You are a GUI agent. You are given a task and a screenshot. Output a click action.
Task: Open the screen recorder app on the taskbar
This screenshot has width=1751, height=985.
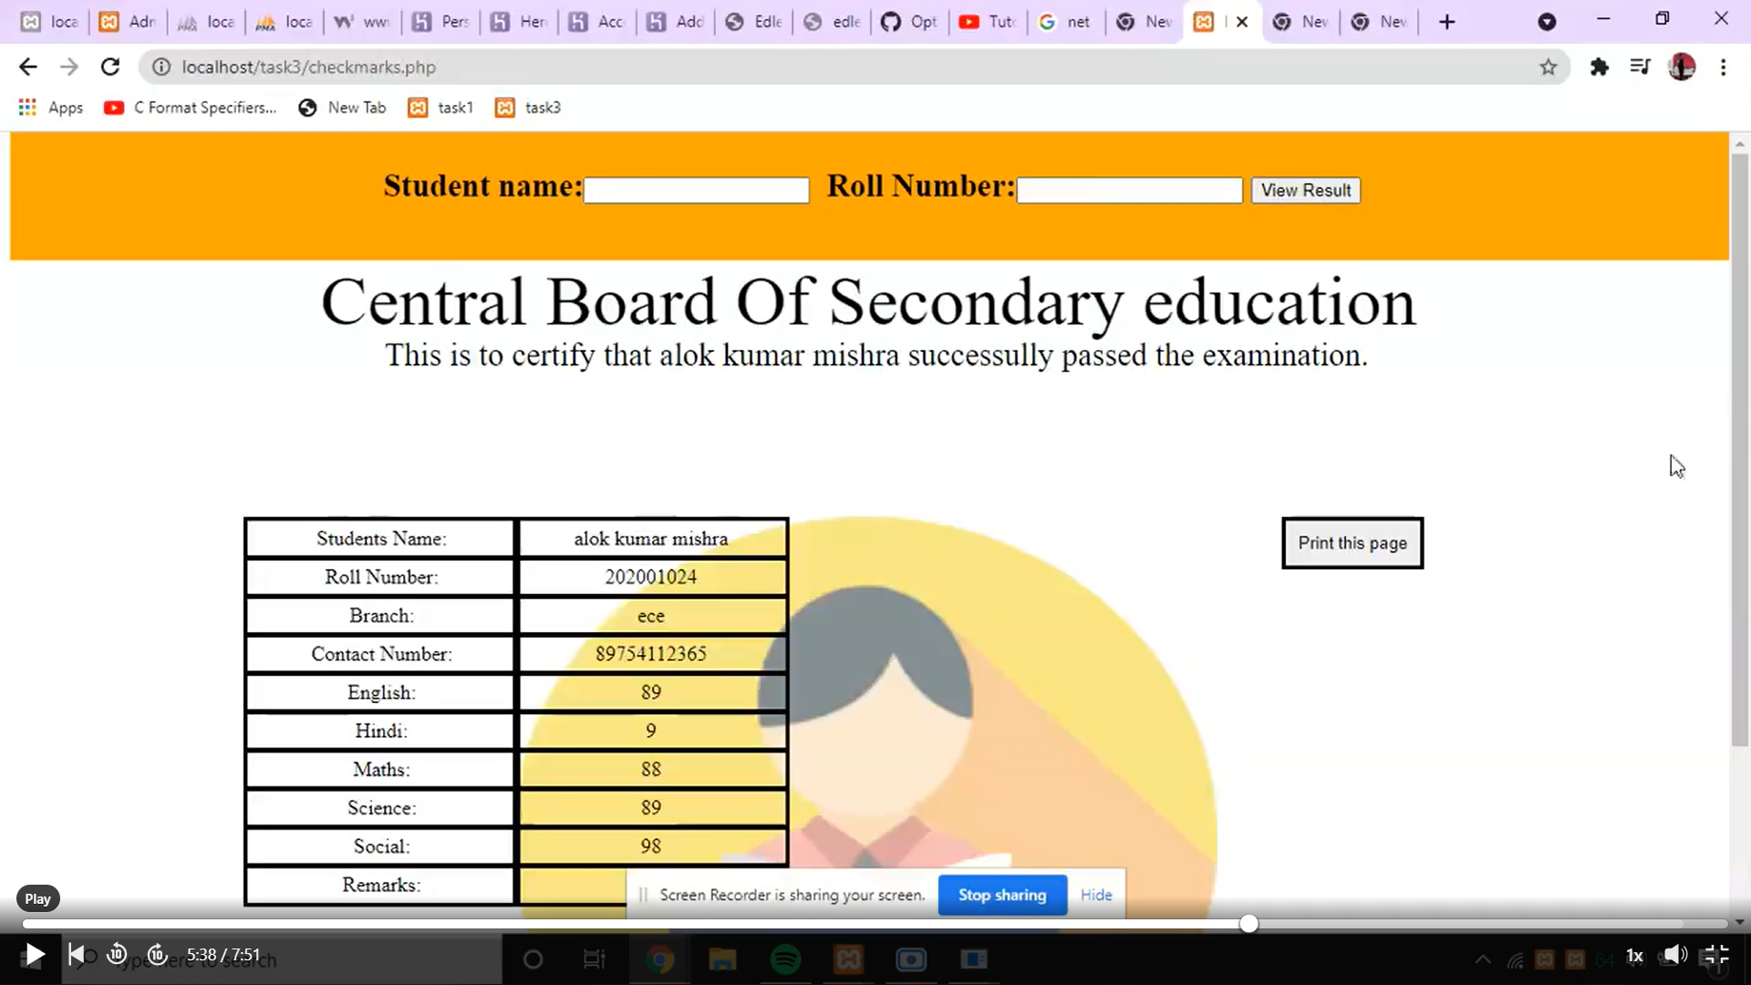910,959
